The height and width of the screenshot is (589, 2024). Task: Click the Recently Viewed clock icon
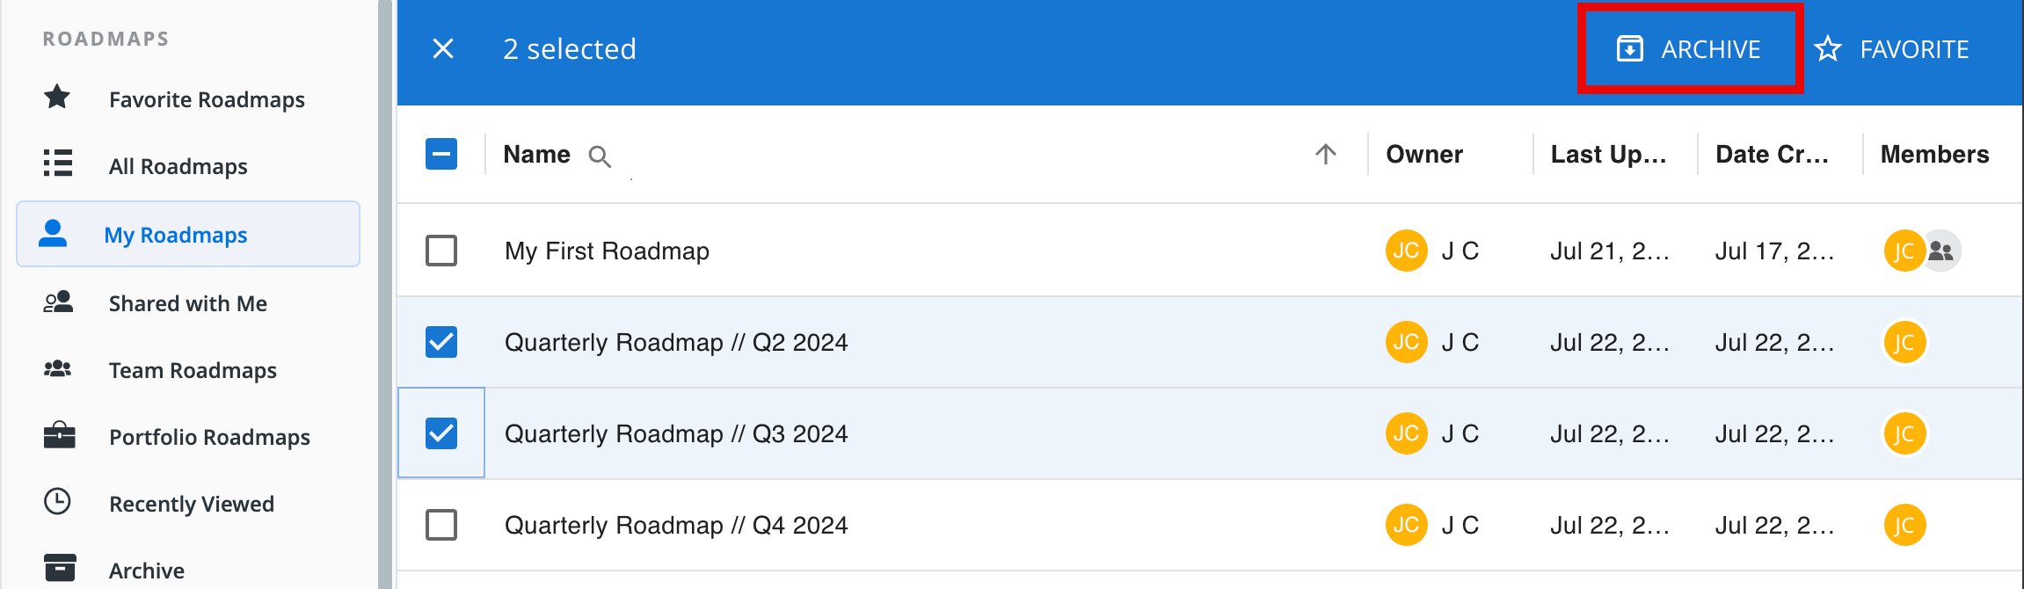tap(56, 503)
